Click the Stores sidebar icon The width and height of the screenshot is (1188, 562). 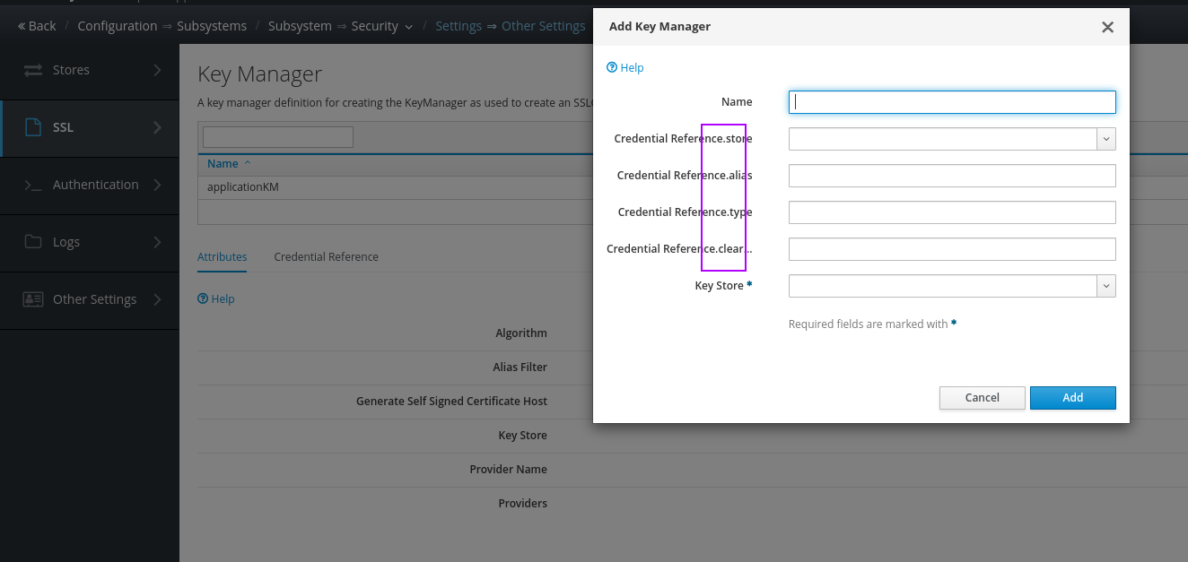[x=33, y=70]
